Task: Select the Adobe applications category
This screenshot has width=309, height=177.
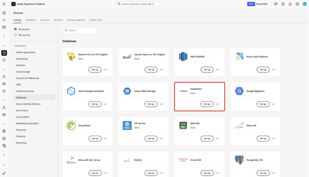Action: click(x=26, y=52)
